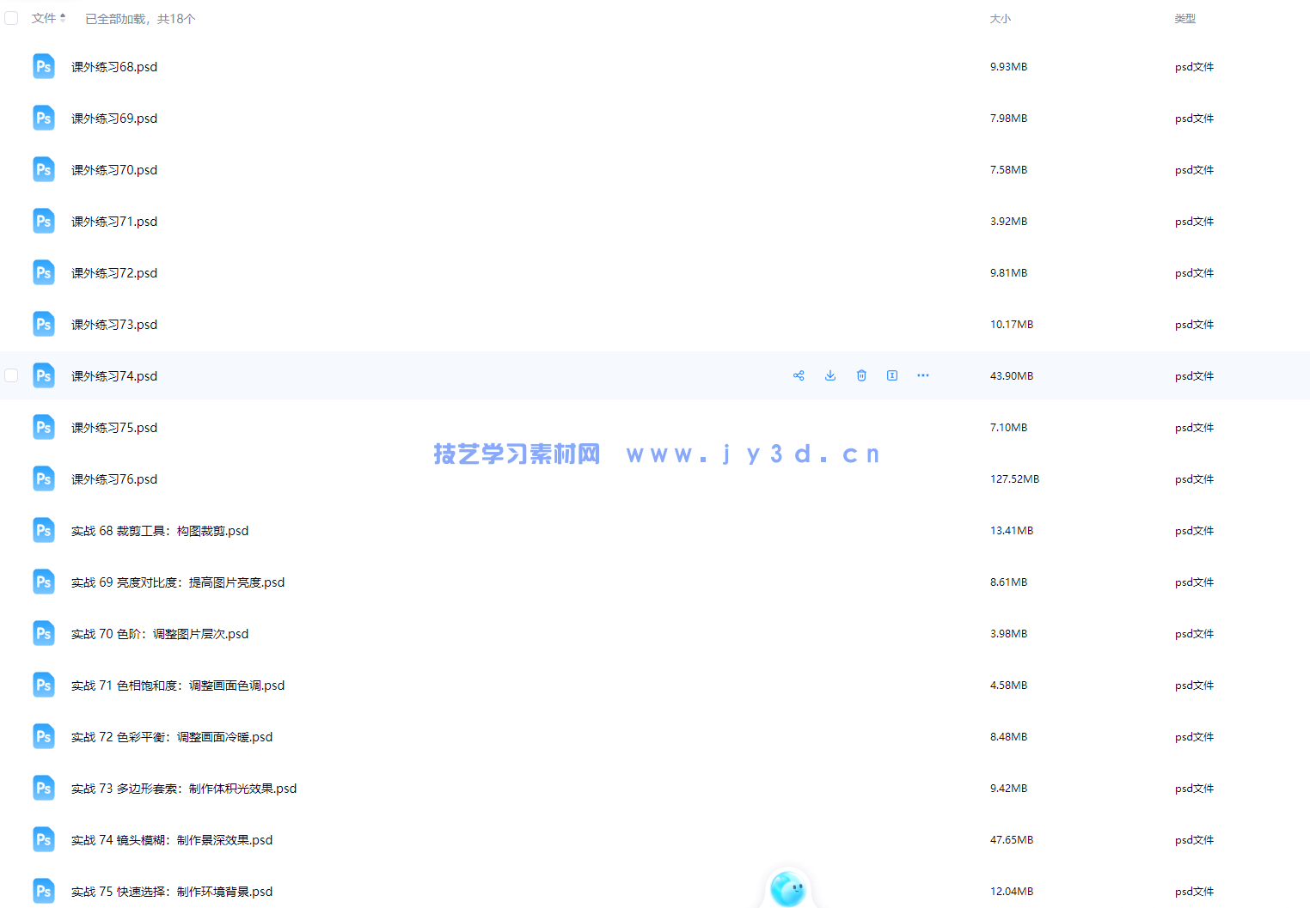Open the more options ellipsis for 课外练习74.psd
Screen dimensions: 1310x908
(923, 375)
